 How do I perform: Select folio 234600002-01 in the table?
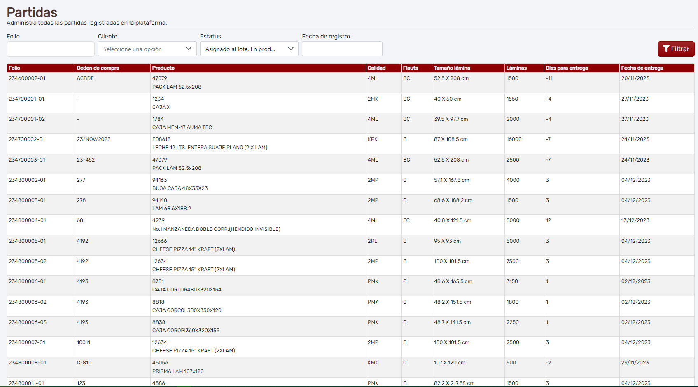[x=27, y=78]
